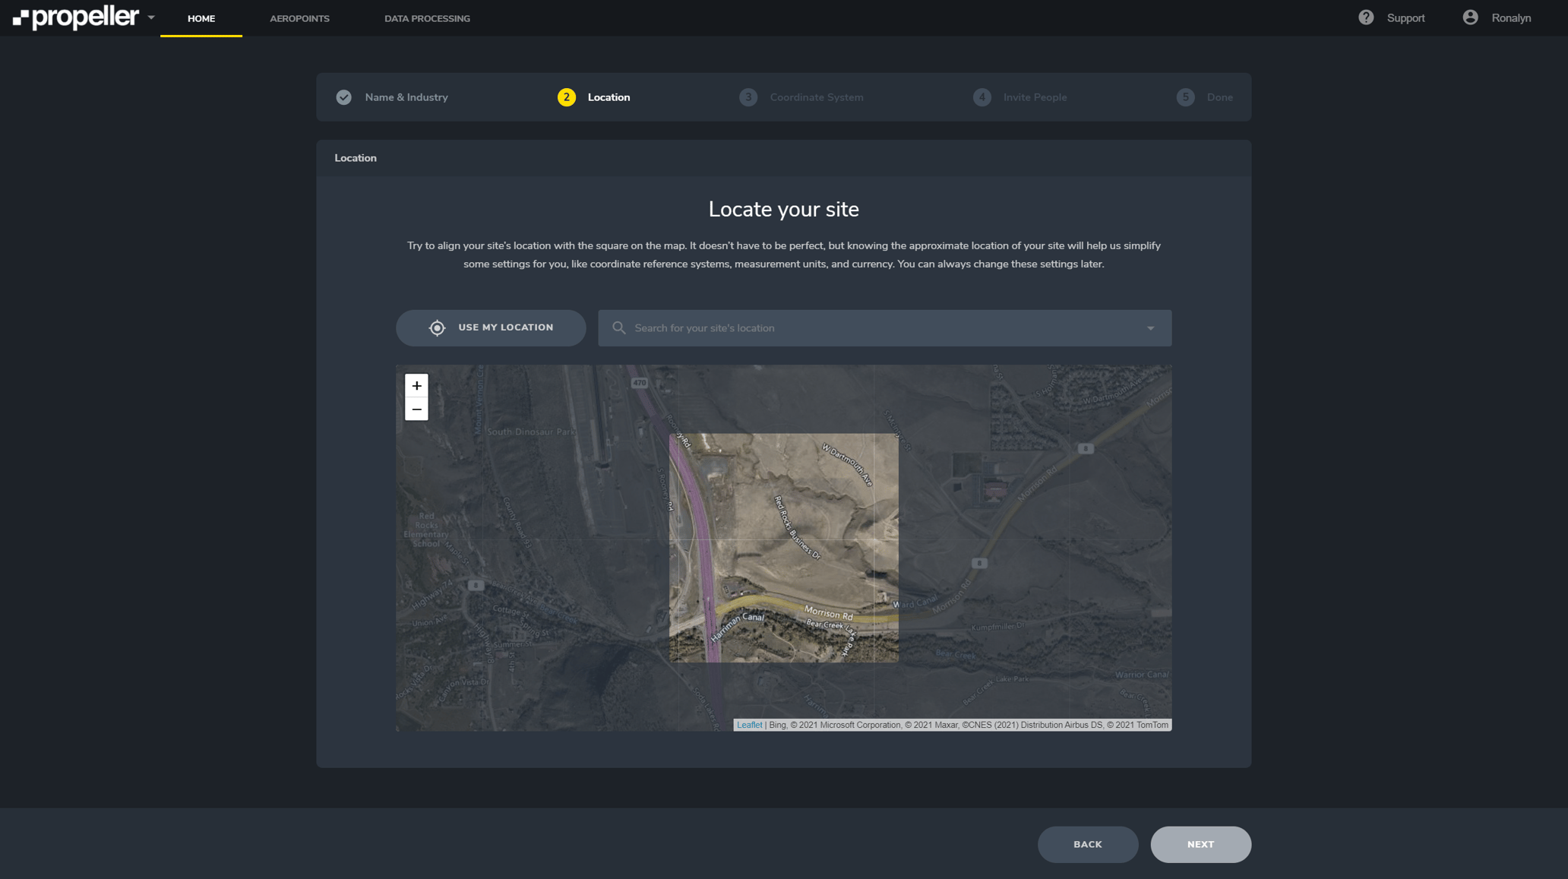Open the dropdown arrow beside Propeller logo
This screenshot has width=1568, height=879.
tap(151, 17)
